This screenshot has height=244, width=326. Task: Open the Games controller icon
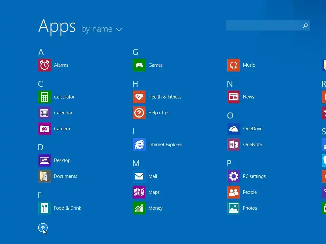click(139, 65)
